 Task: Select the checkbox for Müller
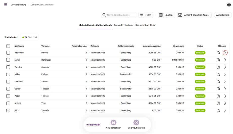point(8,74)
